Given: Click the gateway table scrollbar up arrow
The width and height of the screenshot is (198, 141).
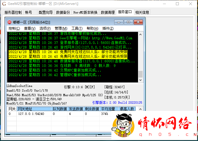Looking at the screenshot, I should 140,109.
